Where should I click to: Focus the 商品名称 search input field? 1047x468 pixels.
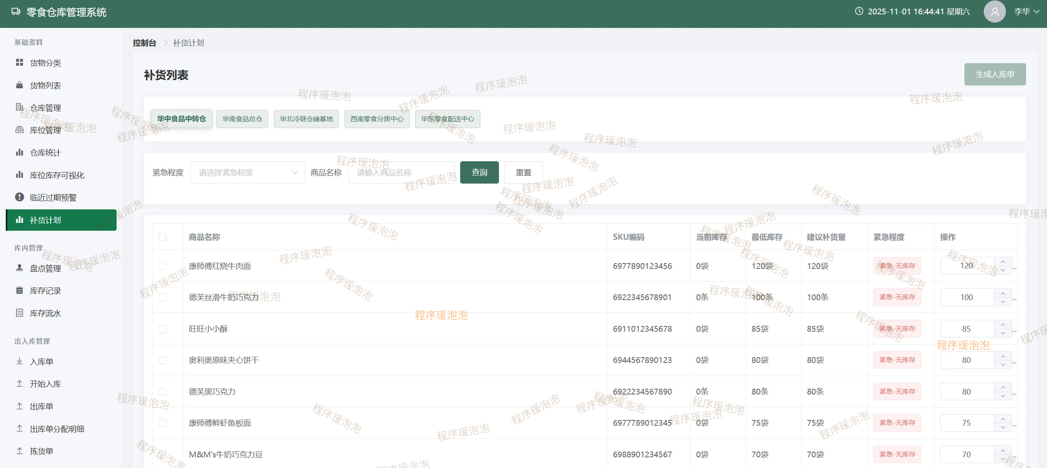[x=401, y=172]
